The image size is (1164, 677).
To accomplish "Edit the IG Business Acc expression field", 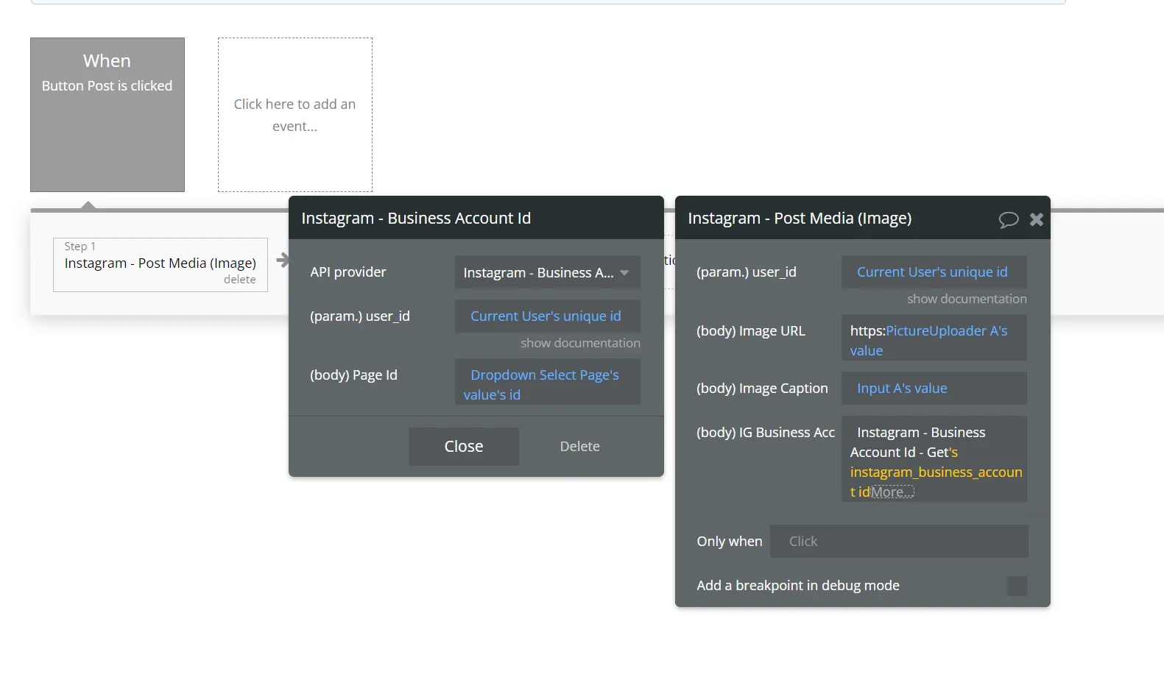I will (x=934, y=459).
